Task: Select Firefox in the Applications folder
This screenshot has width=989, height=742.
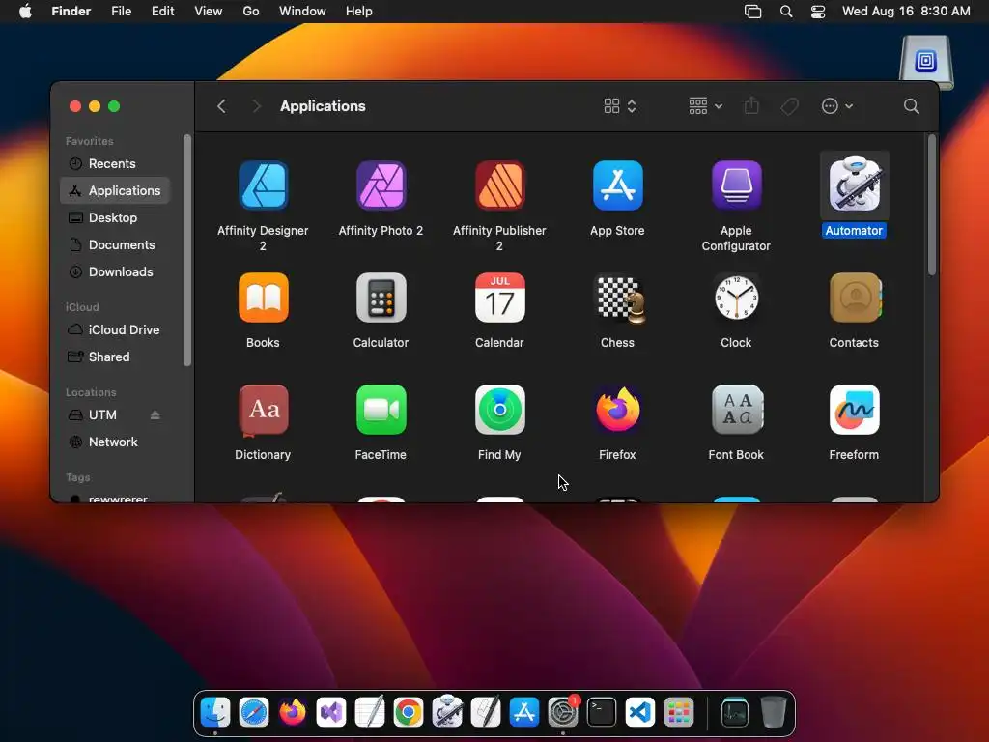Action: click(617, 410)
